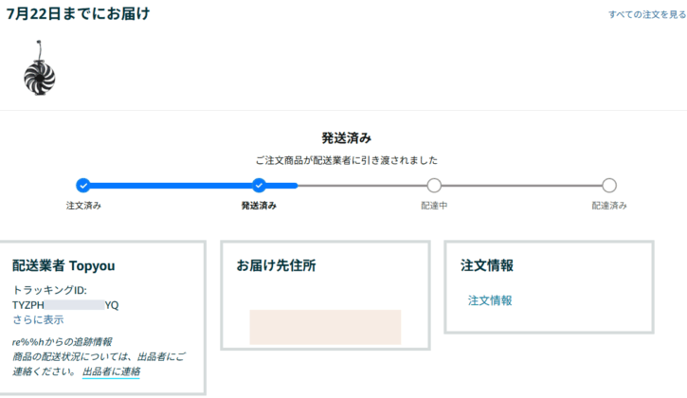
Task: Select the tracking ID text TYZPH
Action: 28,305
